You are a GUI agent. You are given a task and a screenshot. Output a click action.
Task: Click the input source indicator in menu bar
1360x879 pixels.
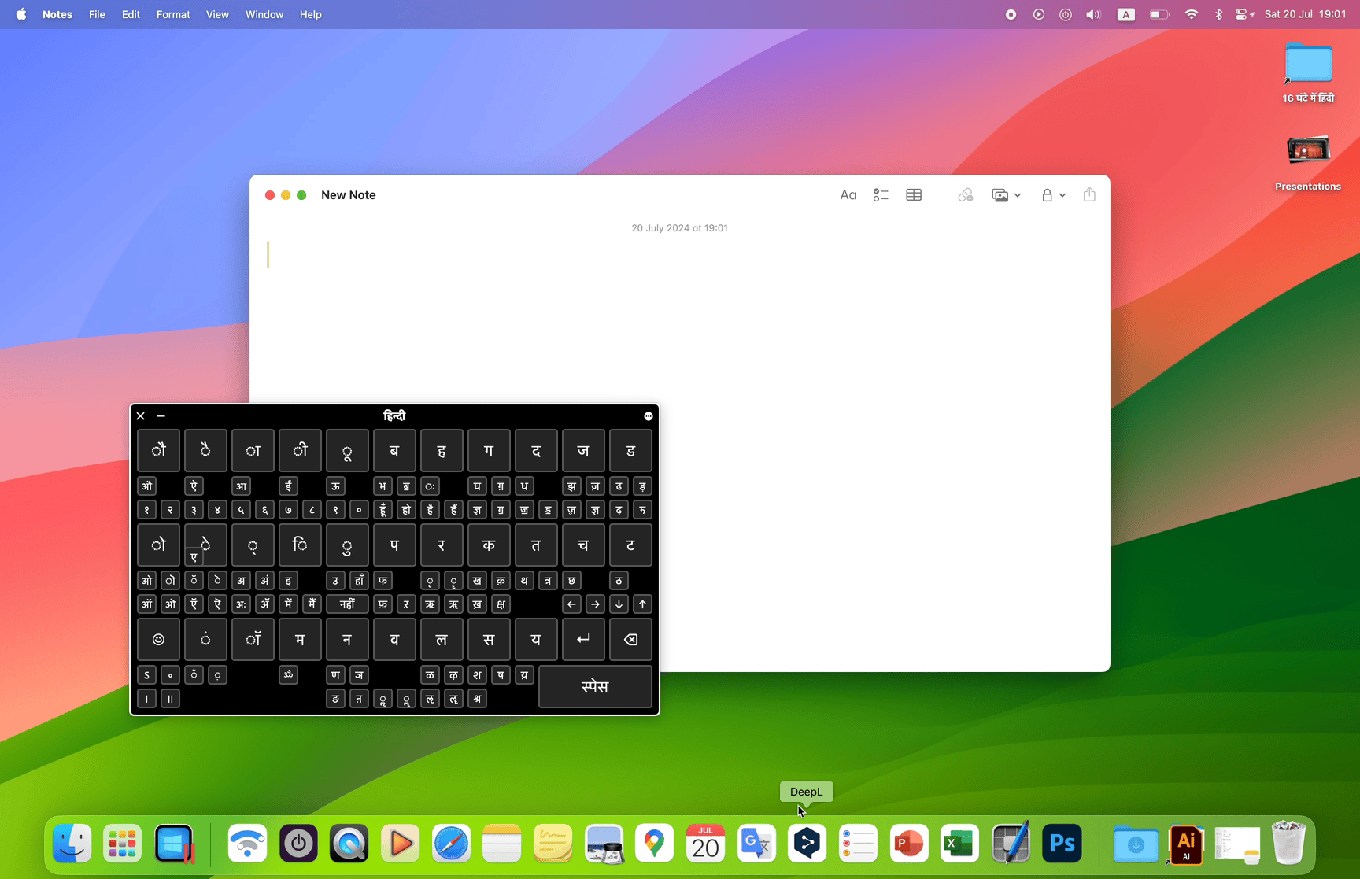(1126, 14)
